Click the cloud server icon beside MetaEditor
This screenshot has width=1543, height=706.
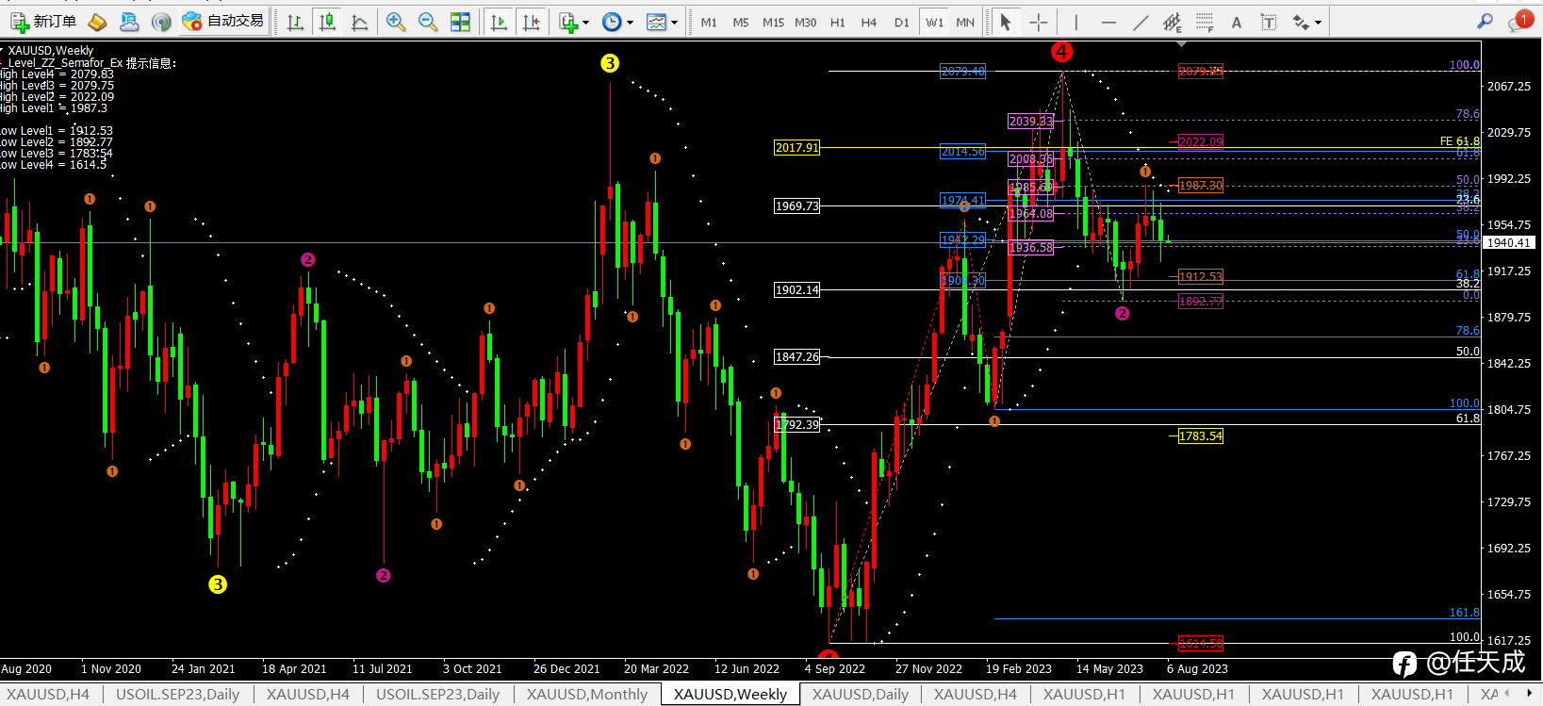pos(129,22)
